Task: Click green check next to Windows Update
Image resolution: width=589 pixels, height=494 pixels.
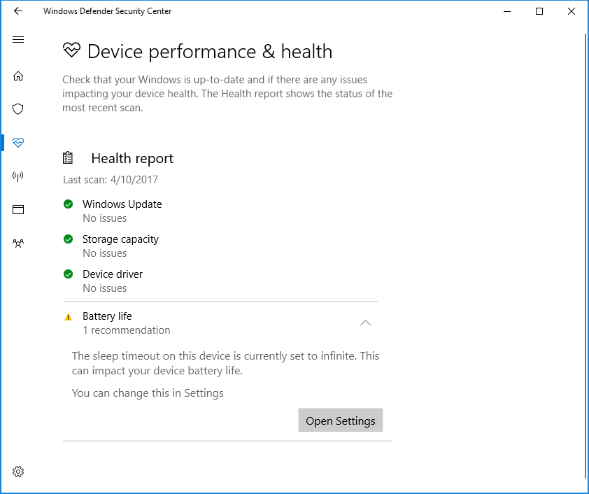Action: click(68, 204)
